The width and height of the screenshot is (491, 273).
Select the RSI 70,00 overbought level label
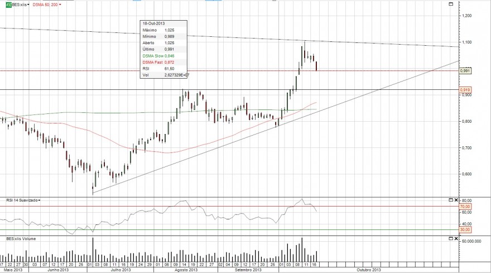465,207
